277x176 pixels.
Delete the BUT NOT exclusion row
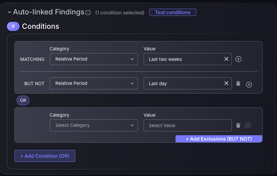click(x=238, y=83)
